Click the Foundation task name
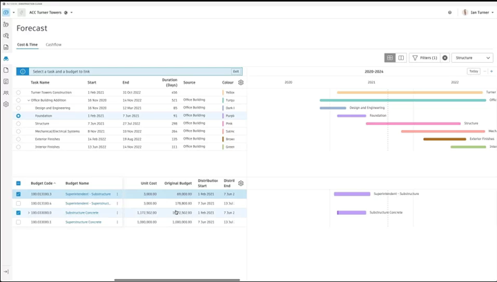 click(43, 116)
